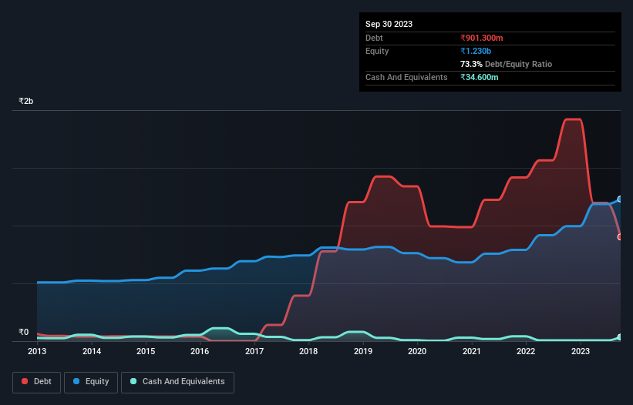Click Cash And Equivalents label in tooltip
The width and height of the screenshot is (633, 405).
(x=406, y=77)
